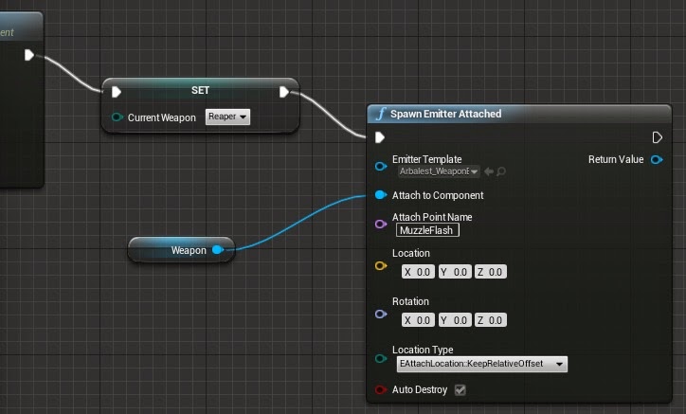686x414 pixels.
Task: Click the Location vector input pin
Action: coord(381,265)
